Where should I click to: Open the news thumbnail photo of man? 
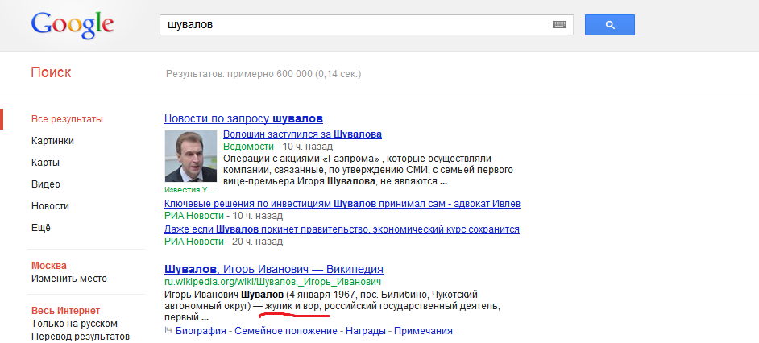[x=191, y=155]
